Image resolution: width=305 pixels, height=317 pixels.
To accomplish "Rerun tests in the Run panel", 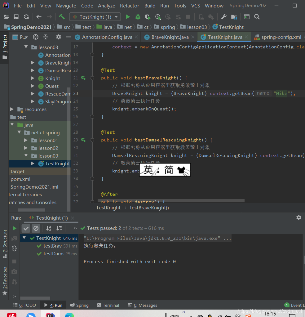I will tap(14, 229).
